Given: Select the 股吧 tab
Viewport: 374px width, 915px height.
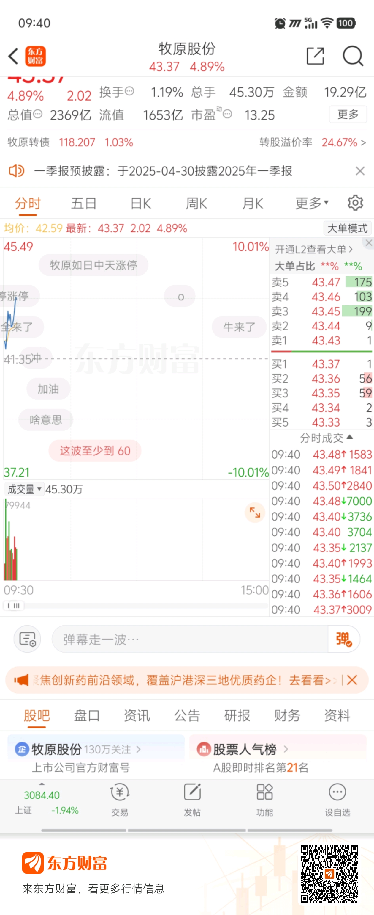Looking at the screenshot, I should click(x=37, y=715).
